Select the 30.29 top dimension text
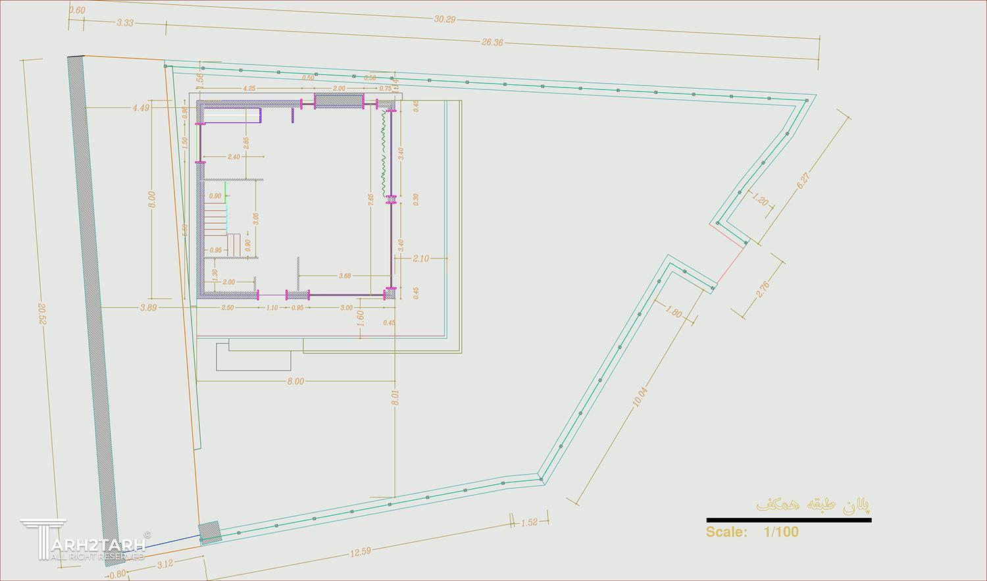This screenshot has height=581, width=987. pyautogui.click(x=445, y=19)
